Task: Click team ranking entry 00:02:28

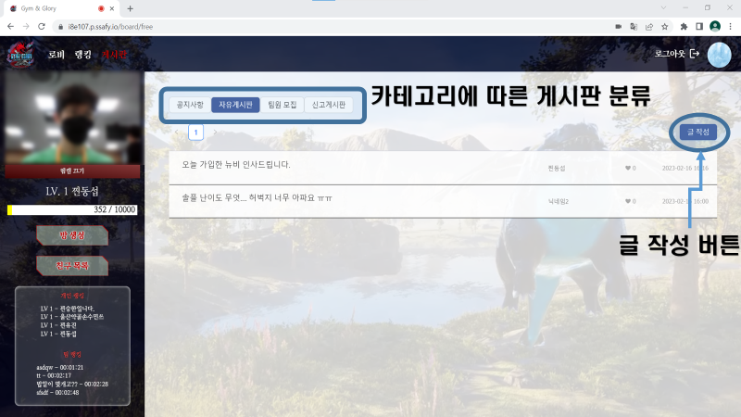Action: (x=72, y=384)
